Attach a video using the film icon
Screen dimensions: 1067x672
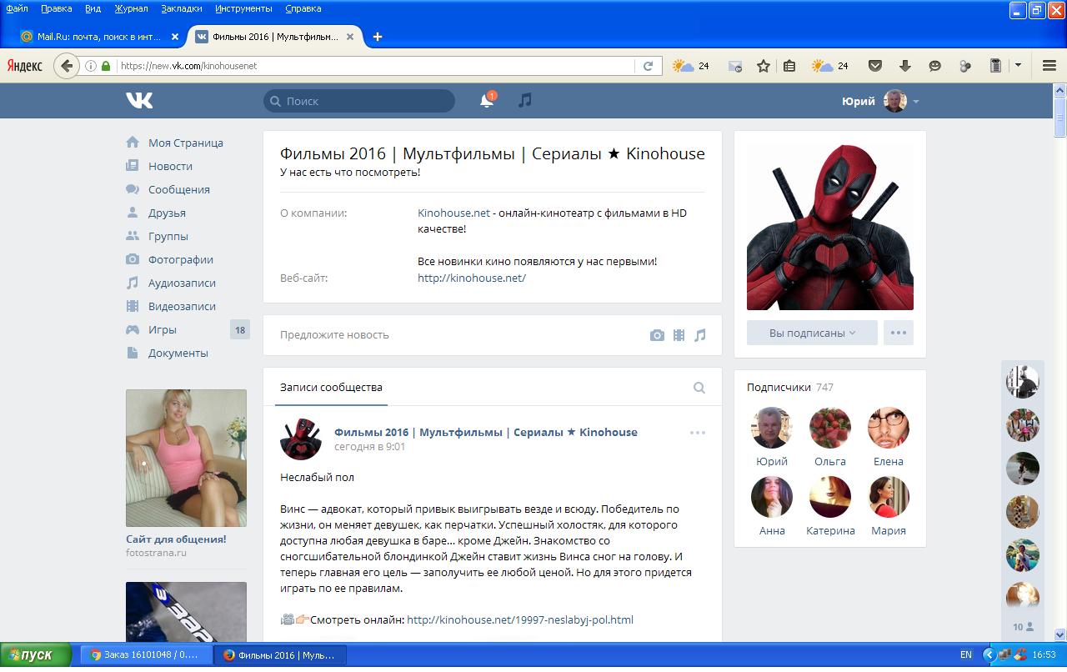click(x=679, y=335)
